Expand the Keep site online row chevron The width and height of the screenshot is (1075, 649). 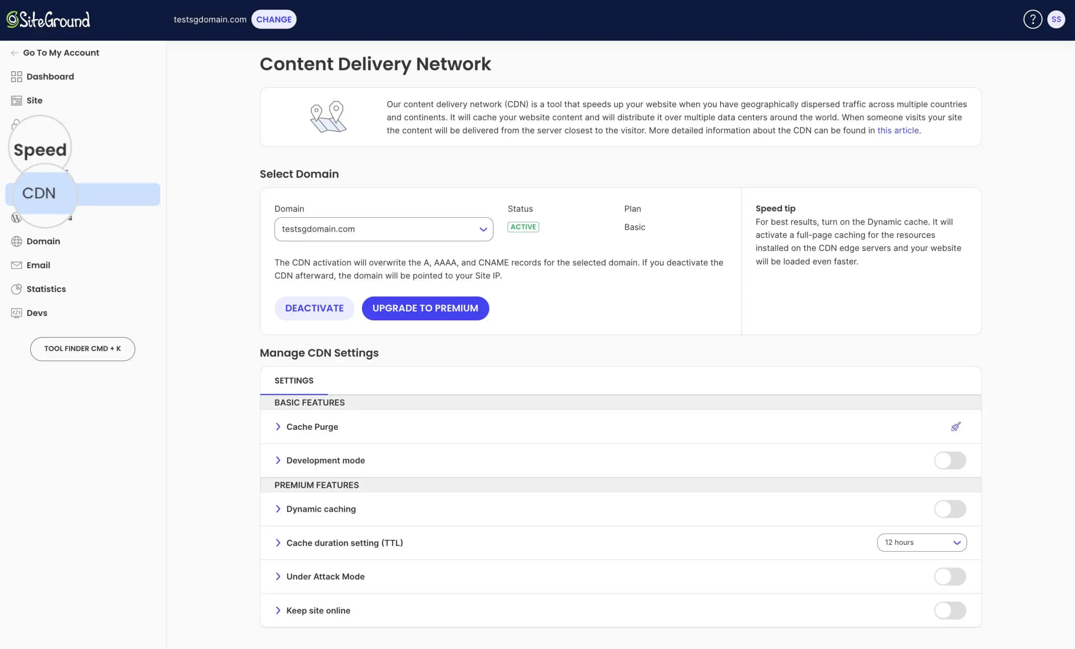pos(278,610)
